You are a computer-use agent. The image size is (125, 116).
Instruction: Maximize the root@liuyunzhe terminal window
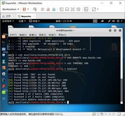[115, 30]
